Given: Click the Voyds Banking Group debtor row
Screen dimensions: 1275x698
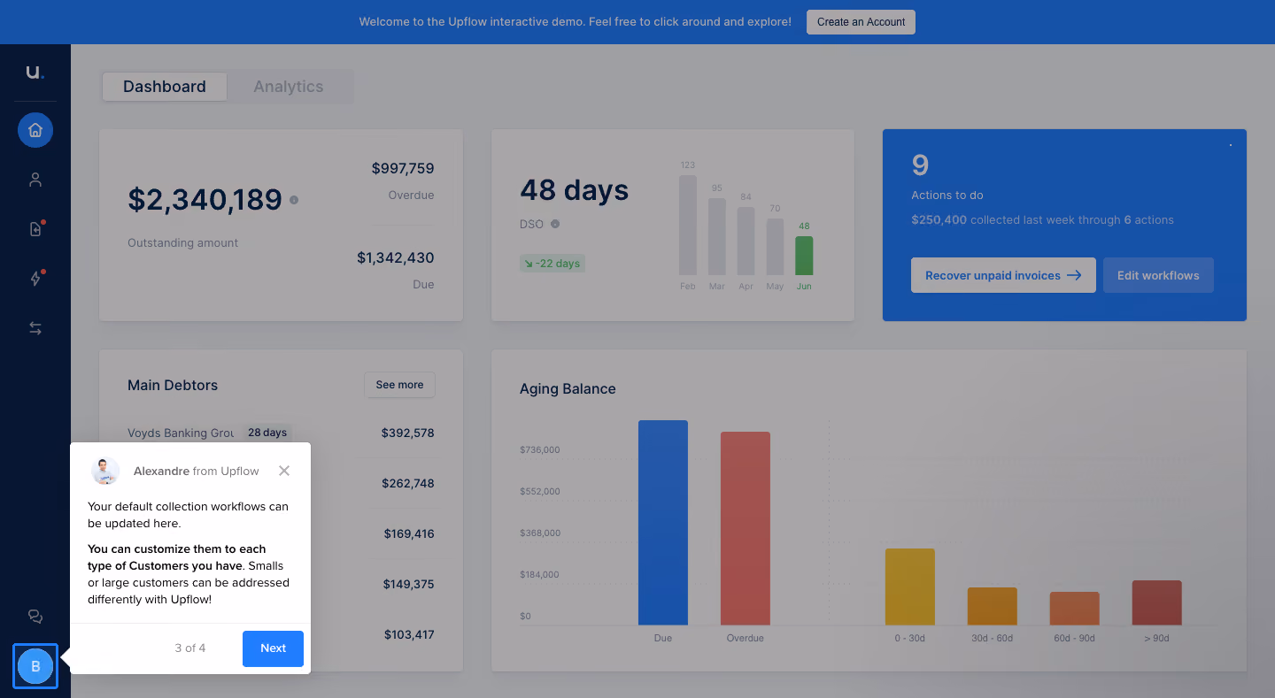Looking at the screenshot, I should [281, 433].
